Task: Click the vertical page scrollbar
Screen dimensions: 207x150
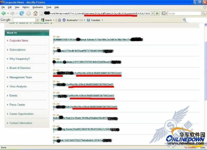Action: (x=206, y=84)
